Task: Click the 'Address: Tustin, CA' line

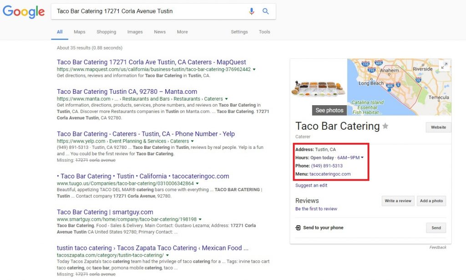Action: pyautogui.click(x=315, y=149)
